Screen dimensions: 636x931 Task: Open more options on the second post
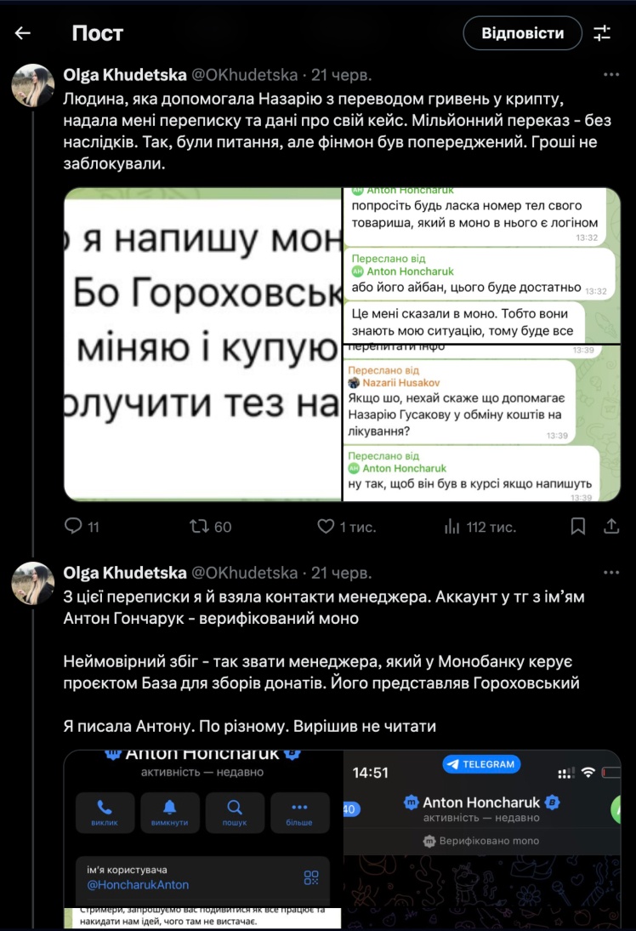pyautogui.click(x=610, y=573)
